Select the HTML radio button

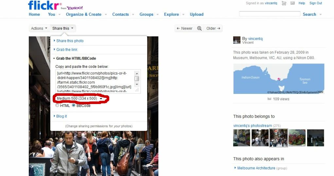[57, 106]
